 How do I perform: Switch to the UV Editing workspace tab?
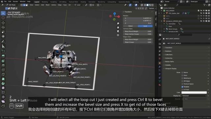63,2
